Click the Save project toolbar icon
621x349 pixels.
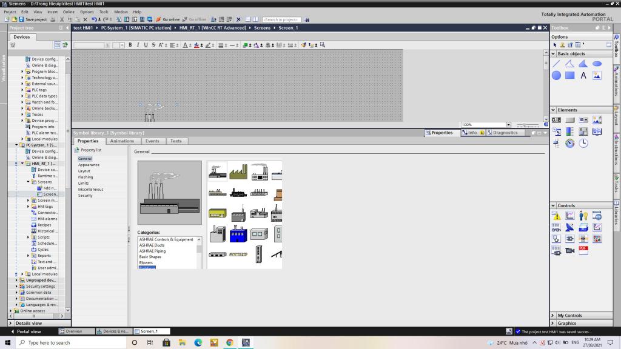click(x=33, y=19)
